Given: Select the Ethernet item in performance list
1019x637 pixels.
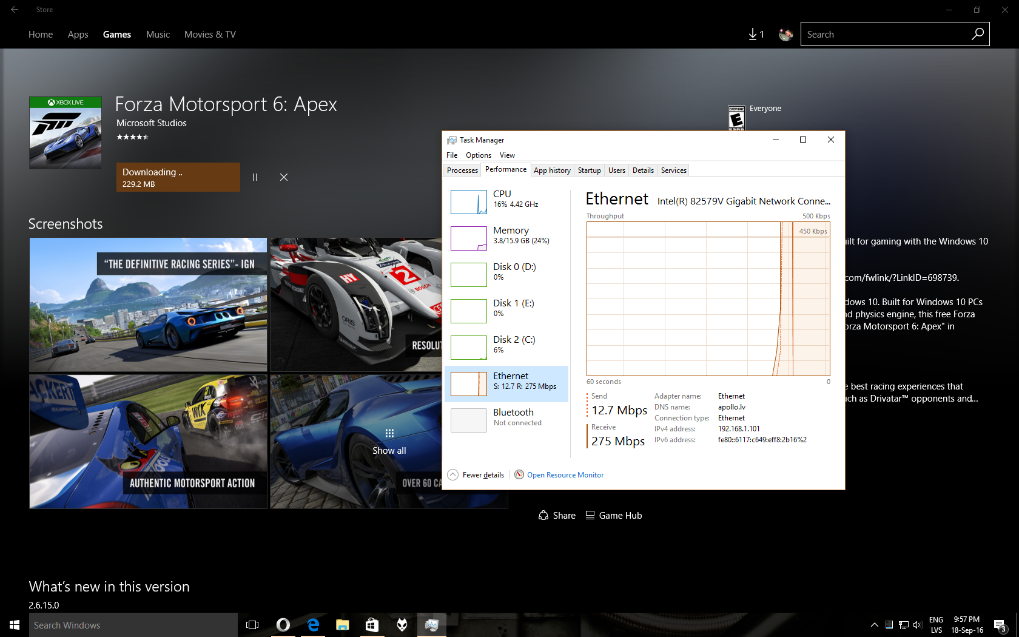Looking at the screenshot, I should point(506,383).
